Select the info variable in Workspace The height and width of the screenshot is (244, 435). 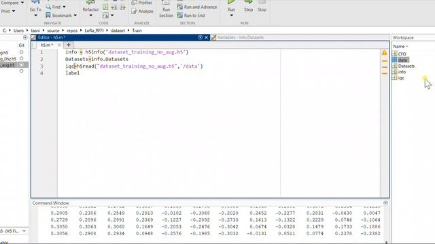(402, 72)
